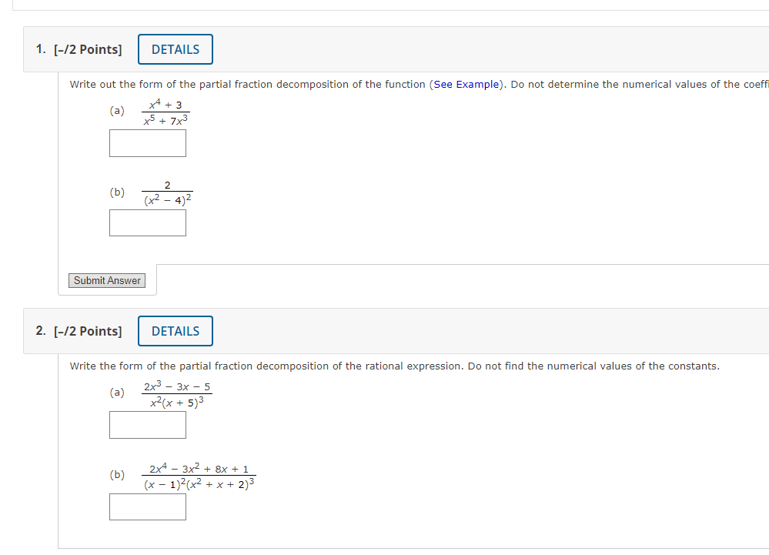Image resolution: width=769 pixels, height=555 pixels.
Task: Click the (a) label in problem 1
Action: [x=117, y=110]
